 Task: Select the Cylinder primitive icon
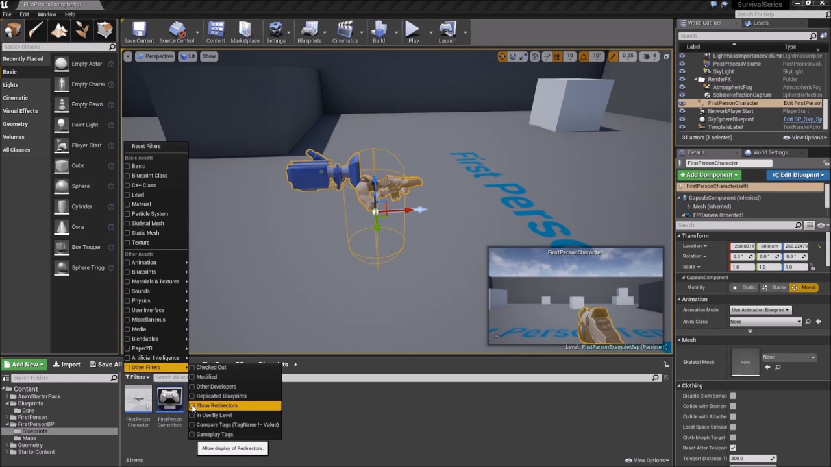coord(61,206)
